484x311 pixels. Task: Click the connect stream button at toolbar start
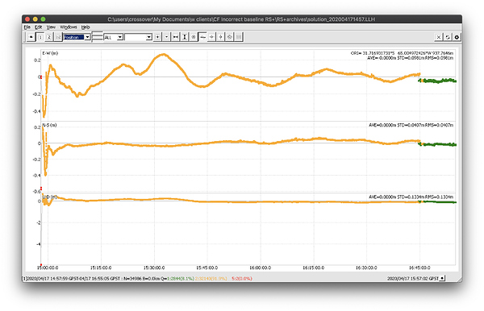(31, 37)
